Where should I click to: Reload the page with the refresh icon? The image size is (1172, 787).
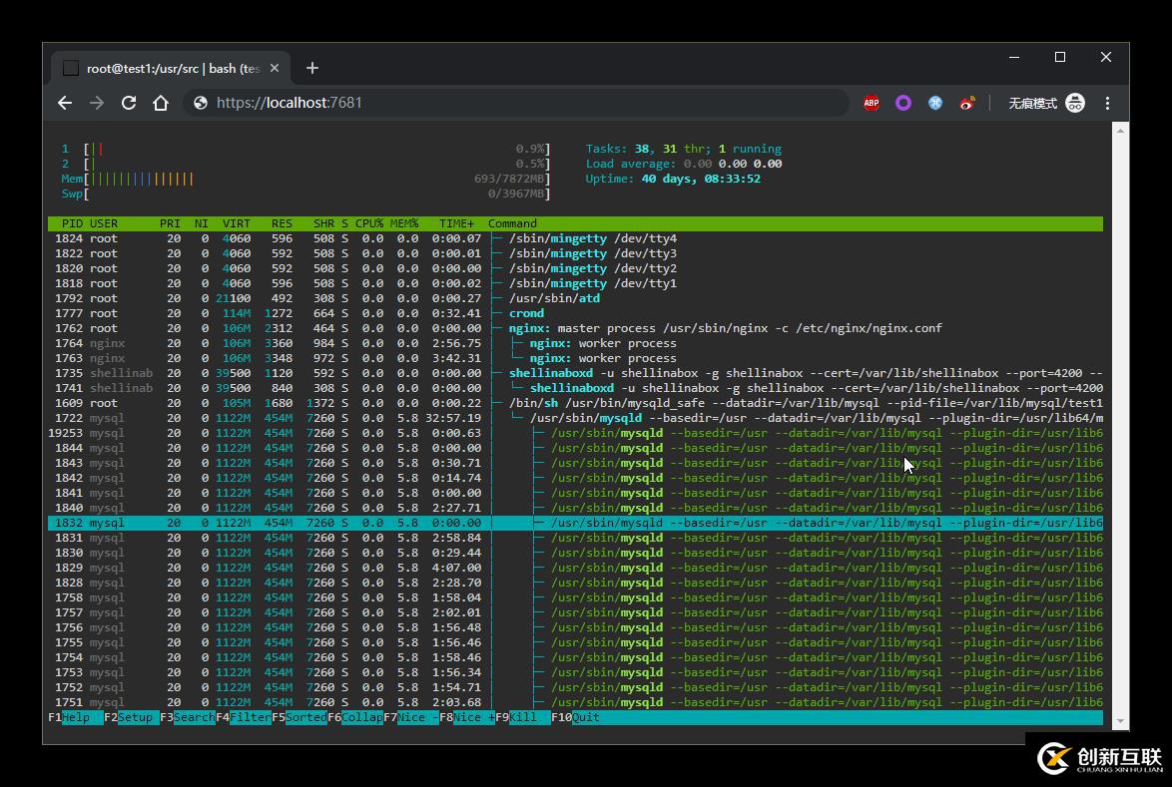coord(129,103)
